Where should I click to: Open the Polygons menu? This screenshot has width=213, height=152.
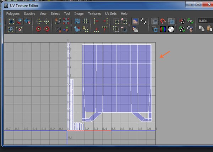click(13, 13)
